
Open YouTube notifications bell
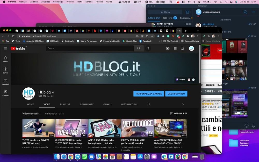(183, 48)
